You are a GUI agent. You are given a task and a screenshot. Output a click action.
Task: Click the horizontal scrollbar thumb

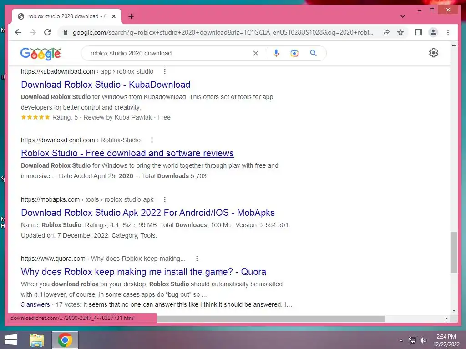point(271,319)
